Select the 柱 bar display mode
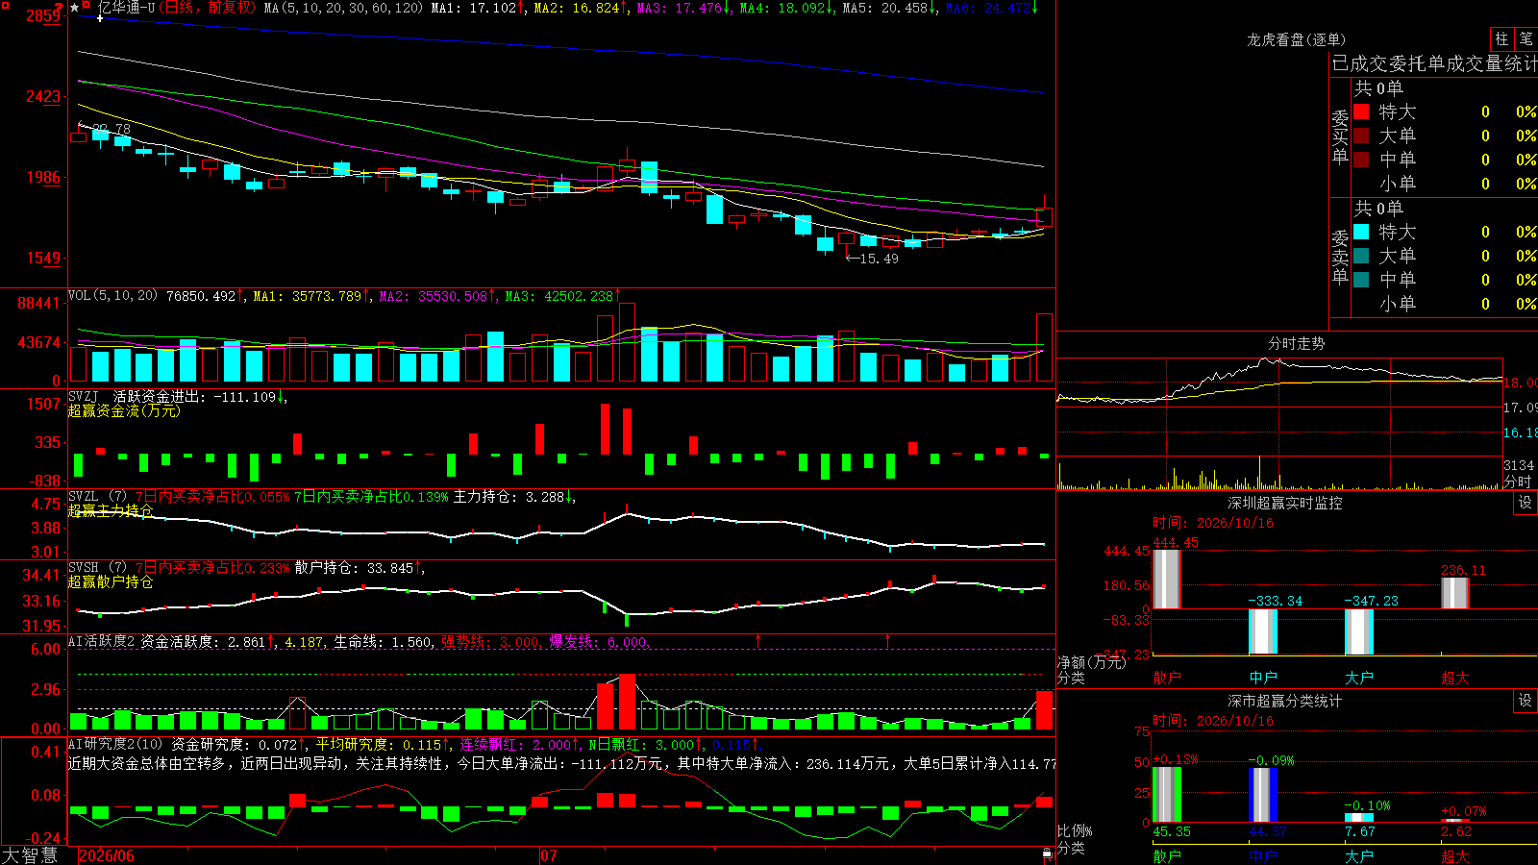This screenshot has width=1538, height=865. pos(1501,38)
